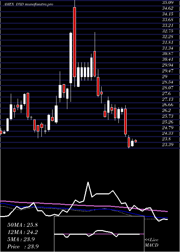This screenshot has height=252, width=180.
Task: Click the 25.73 price axis label
Action: (x=168, y=116)
